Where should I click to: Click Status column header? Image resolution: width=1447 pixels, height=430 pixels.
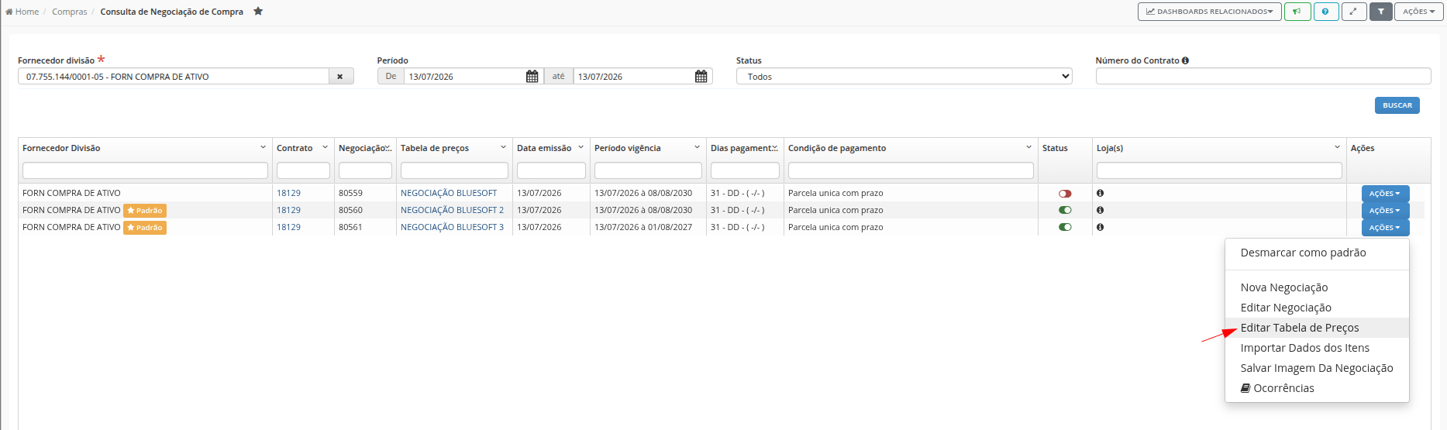(x=1055, y=148)
